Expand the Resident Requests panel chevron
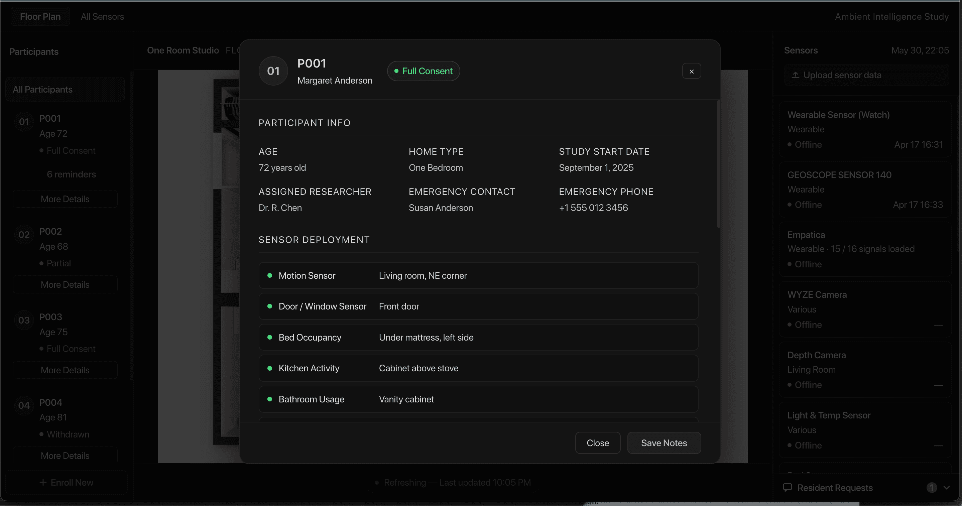The height and width of the screenshot is (506, 962). tap(946, 488)
